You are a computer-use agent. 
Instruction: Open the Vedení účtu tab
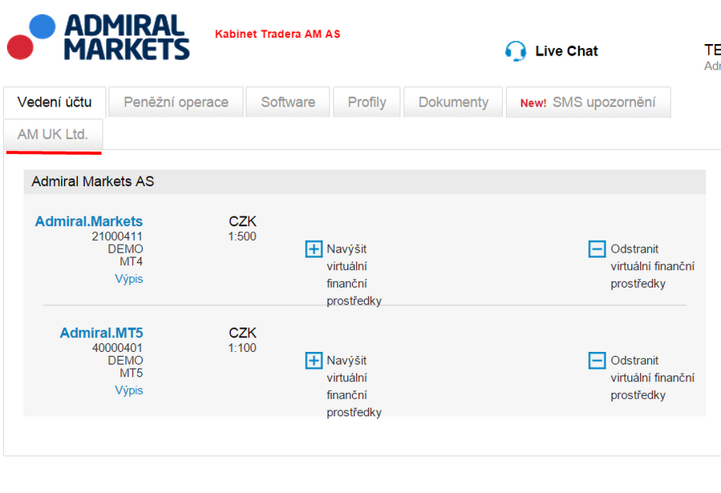[x=55, y=102]
